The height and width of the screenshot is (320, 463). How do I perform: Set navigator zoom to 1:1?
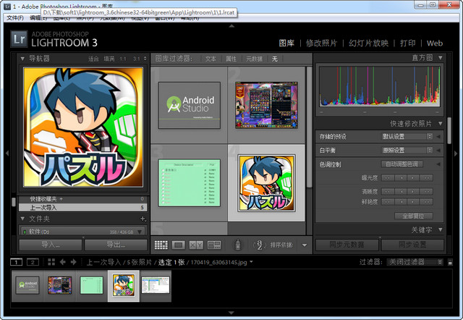tap(123, 59)
